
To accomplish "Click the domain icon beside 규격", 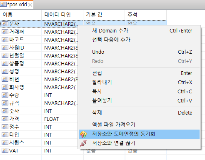I will pyautogui.click(x=5, y=103).
